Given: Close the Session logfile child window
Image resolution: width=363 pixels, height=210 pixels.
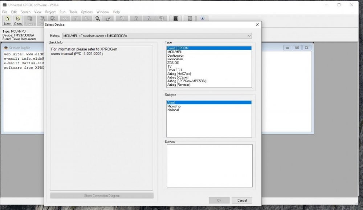Looking at the screenshot, I should (x=306, y=48).
